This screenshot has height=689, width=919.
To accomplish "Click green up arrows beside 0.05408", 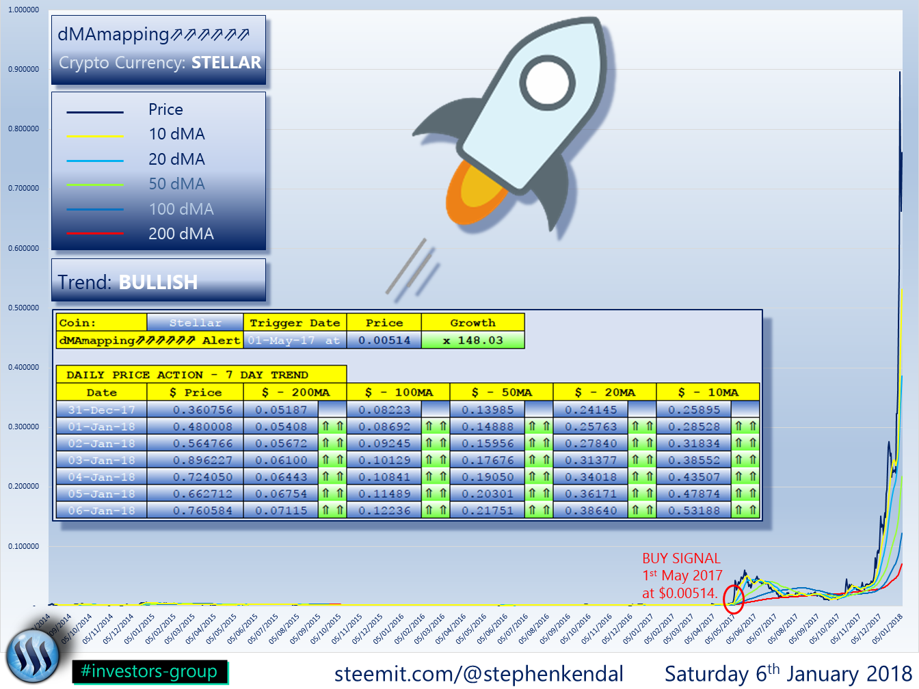I will coord(332,427).
